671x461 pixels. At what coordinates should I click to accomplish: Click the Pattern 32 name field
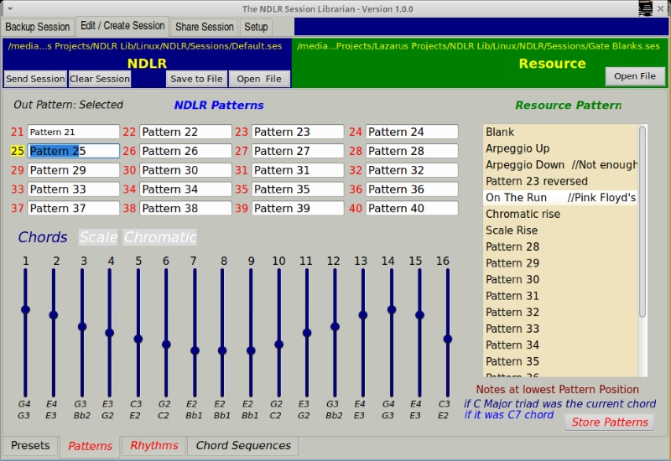point(412,170)
